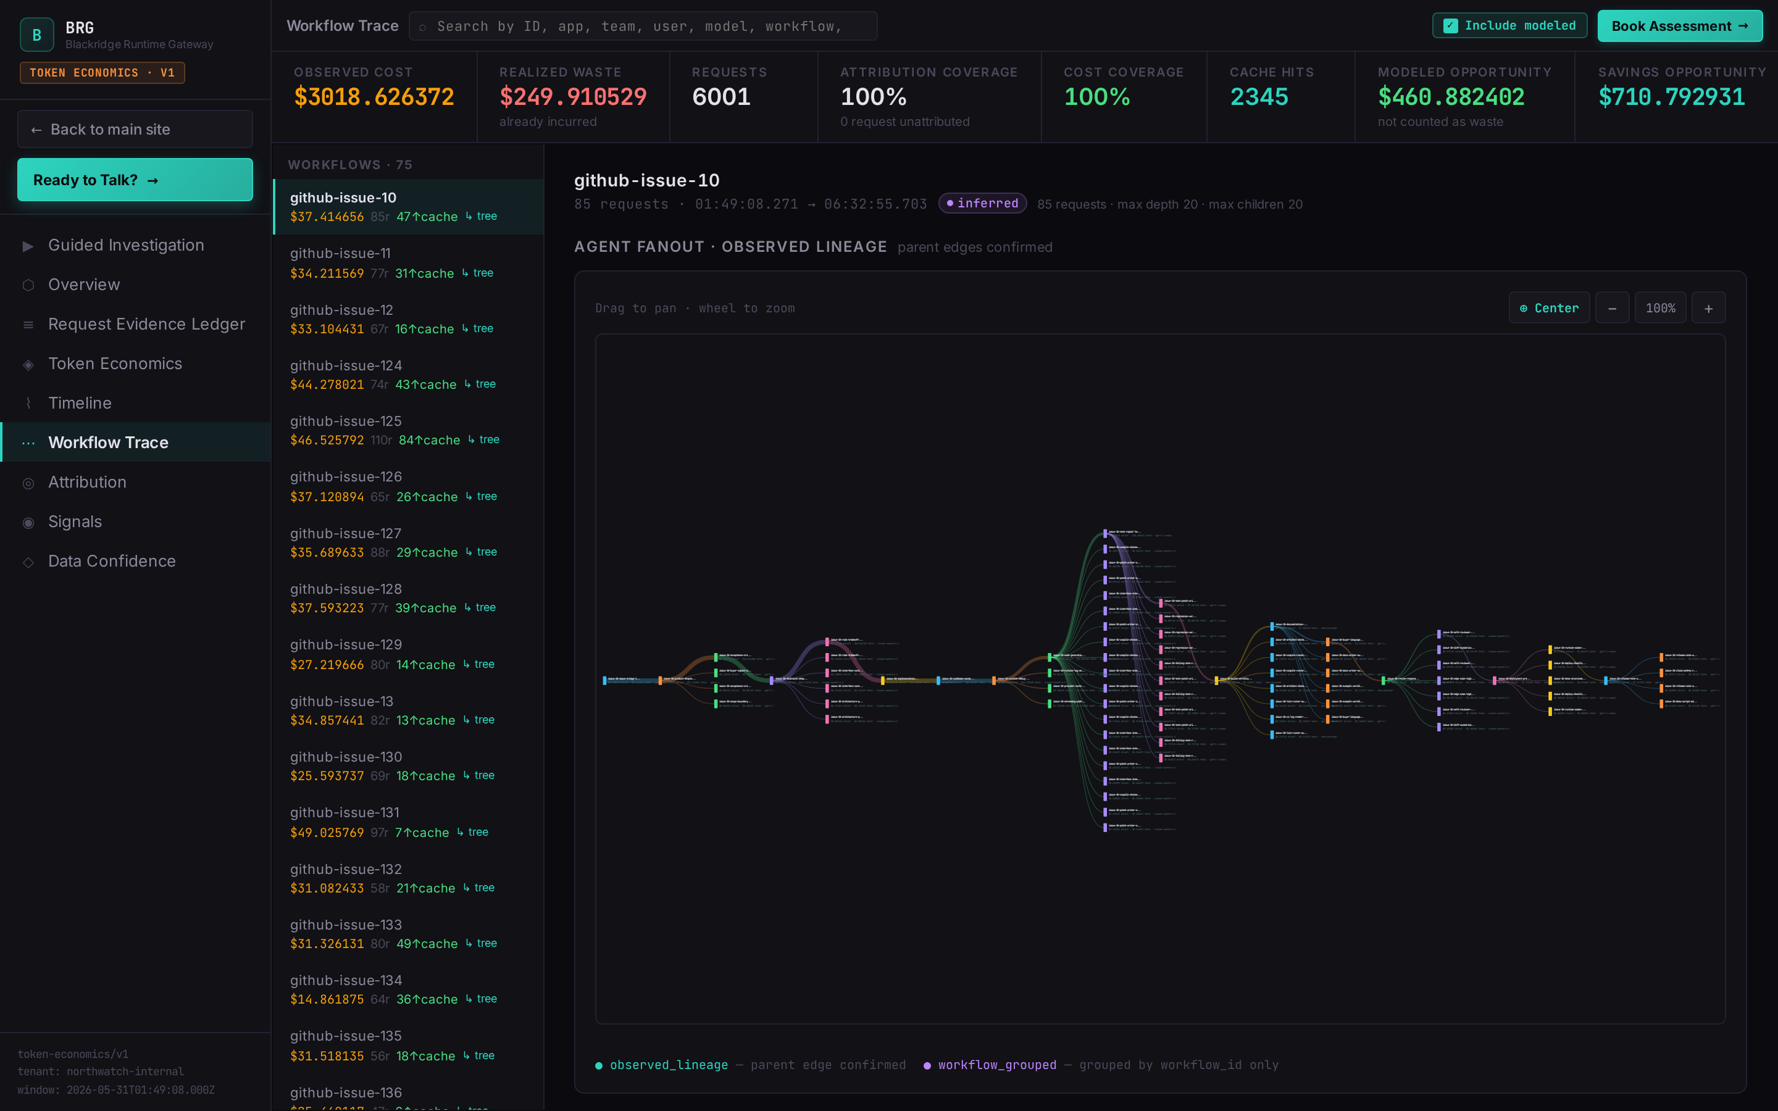Image resolution: width=1778 pixels, height=1111 pixels.
Task: Select workflow github-issue-10
Action: click(x=409, y=207)
